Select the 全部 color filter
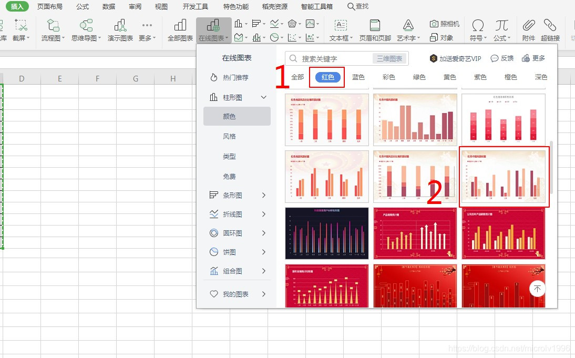This screenshot has height=358, width=575. pos(297,77)
